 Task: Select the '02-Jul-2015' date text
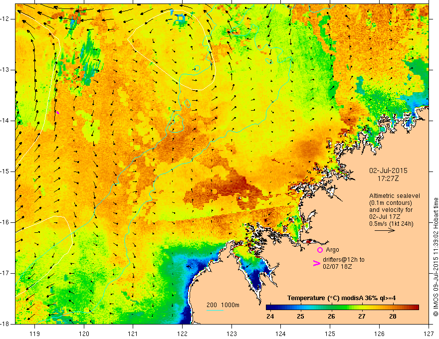[x=388, y=170]
